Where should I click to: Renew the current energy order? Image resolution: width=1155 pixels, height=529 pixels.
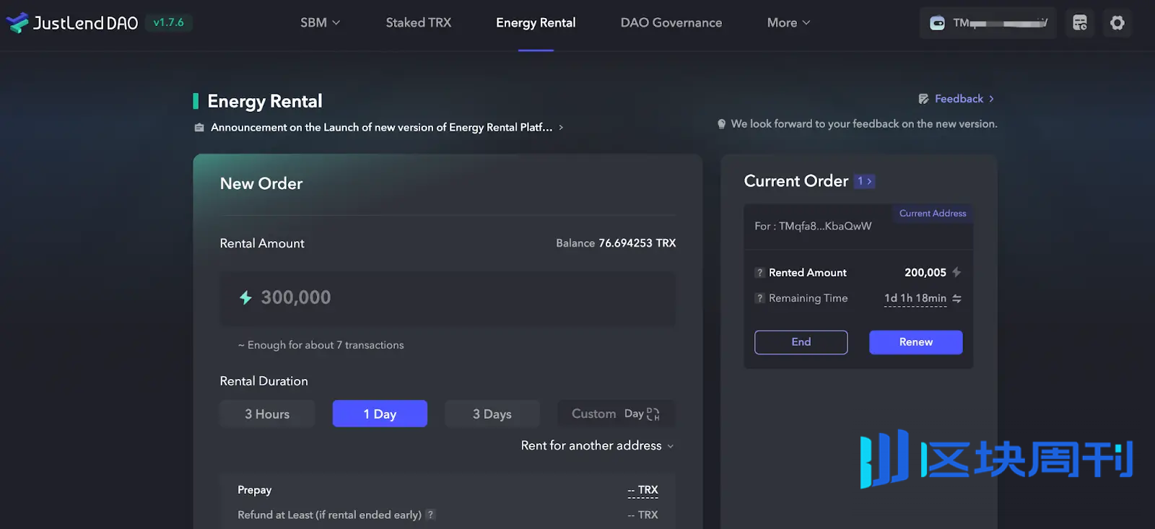click(x=916, y=342)
